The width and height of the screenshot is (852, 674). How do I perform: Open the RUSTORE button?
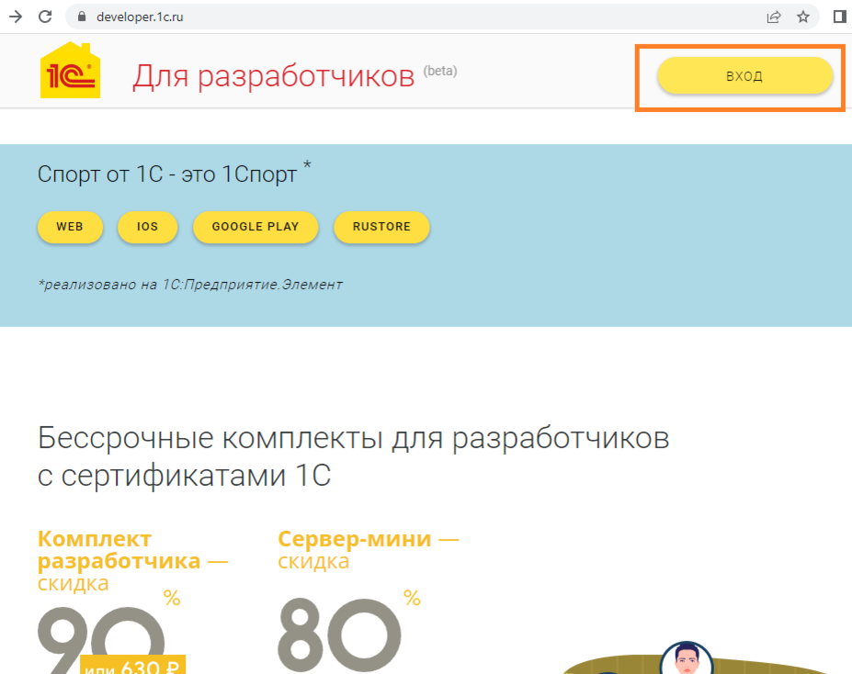(381, 227)
